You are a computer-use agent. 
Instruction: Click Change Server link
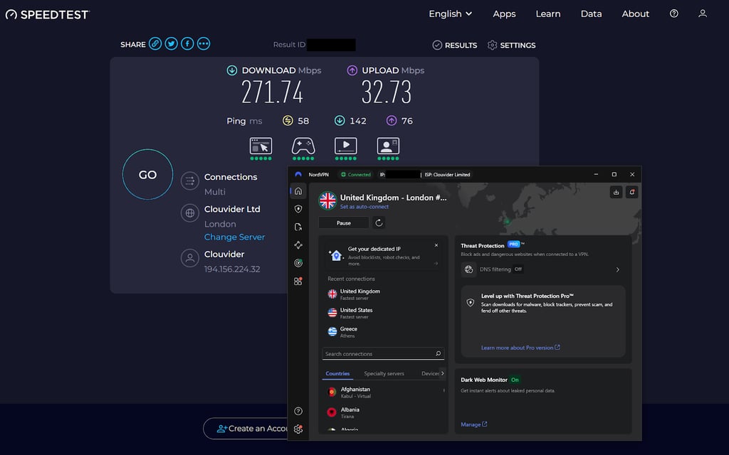[x=234, y=237]
